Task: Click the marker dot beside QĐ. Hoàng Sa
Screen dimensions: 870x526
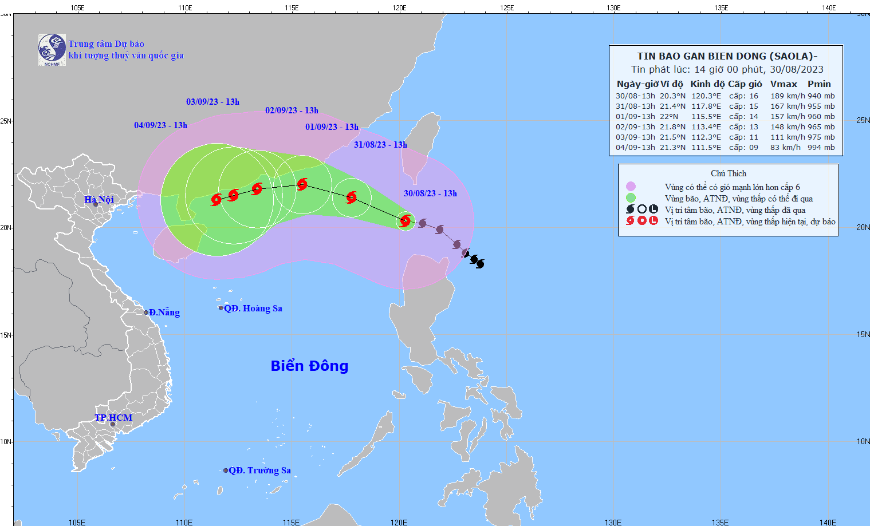Action: pos(221,308)
